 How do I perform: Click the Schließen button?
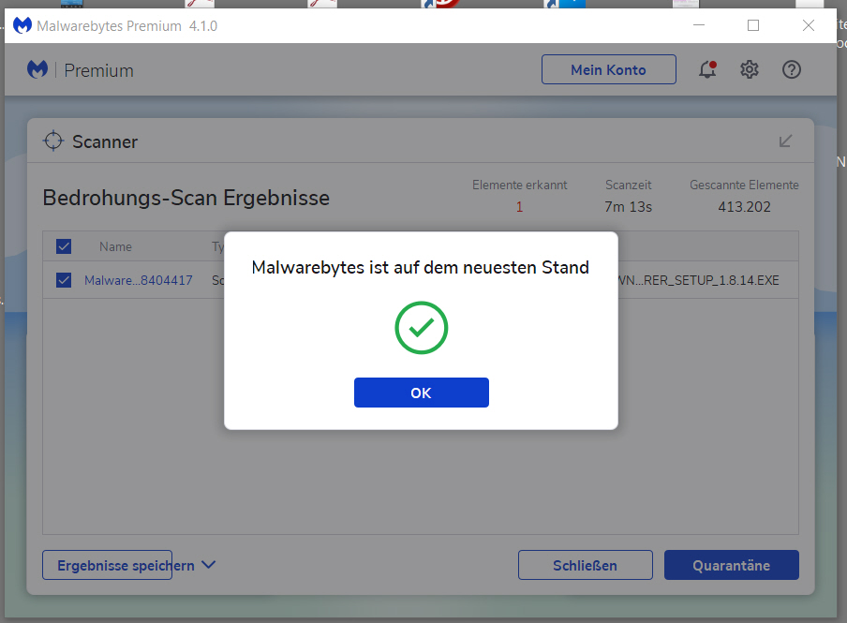pyautogui.click(x=585, y=565)
